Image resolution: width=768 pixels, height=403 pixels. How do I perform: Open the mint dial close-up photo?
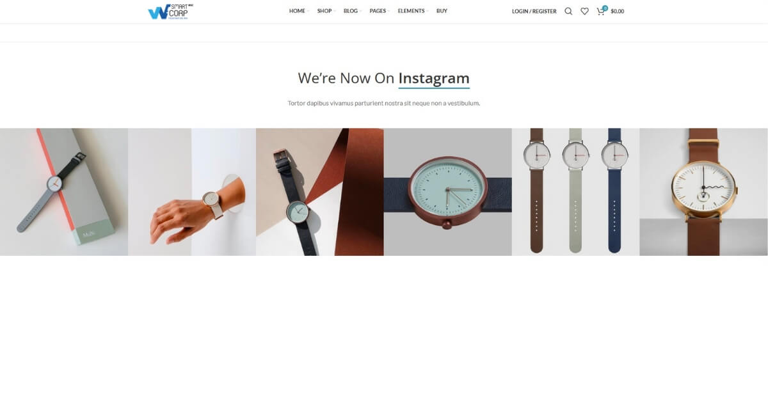[x=448, y=192]
